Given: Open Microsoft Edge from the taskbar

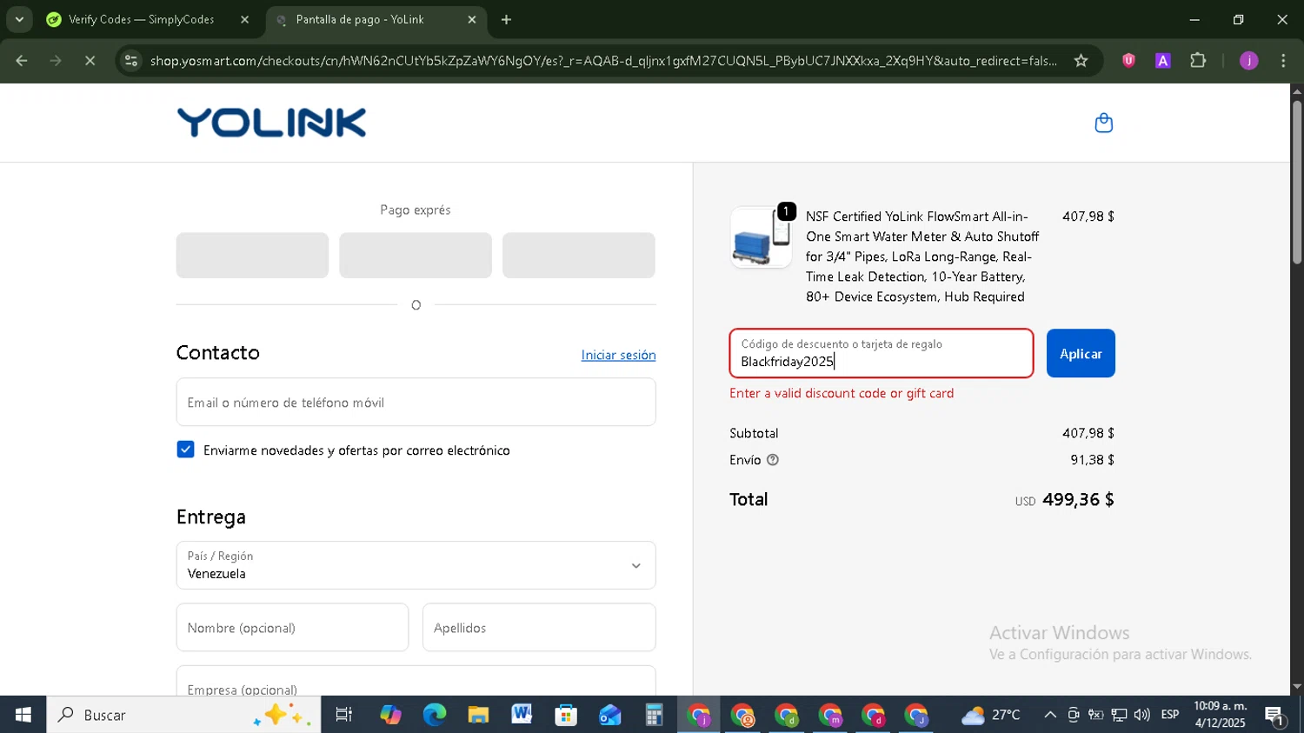Looking at the screenshot, I should 434,715.
